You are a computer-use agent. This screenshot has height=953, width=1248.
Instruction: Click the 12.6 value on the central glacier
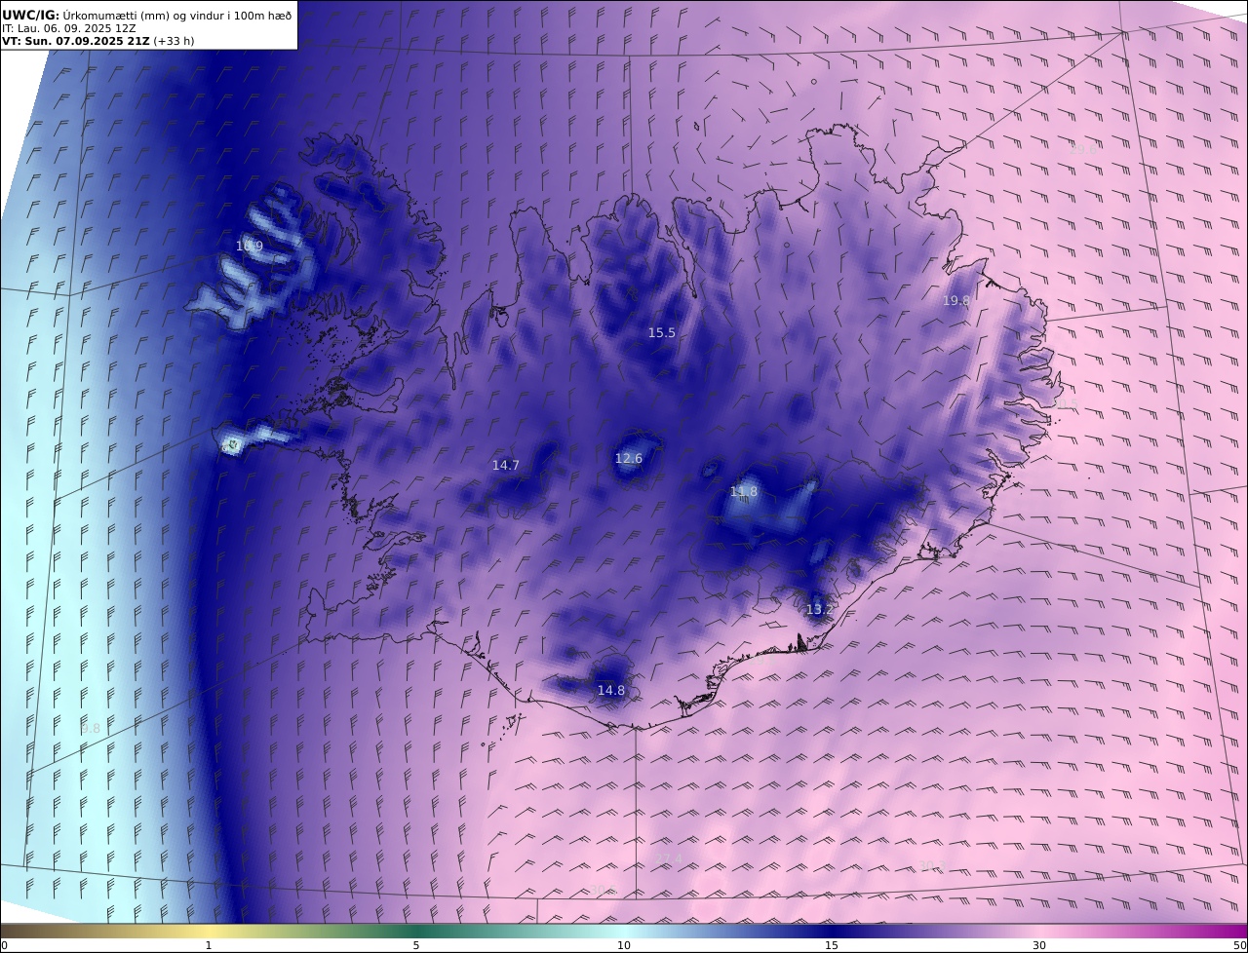point(629,459)
